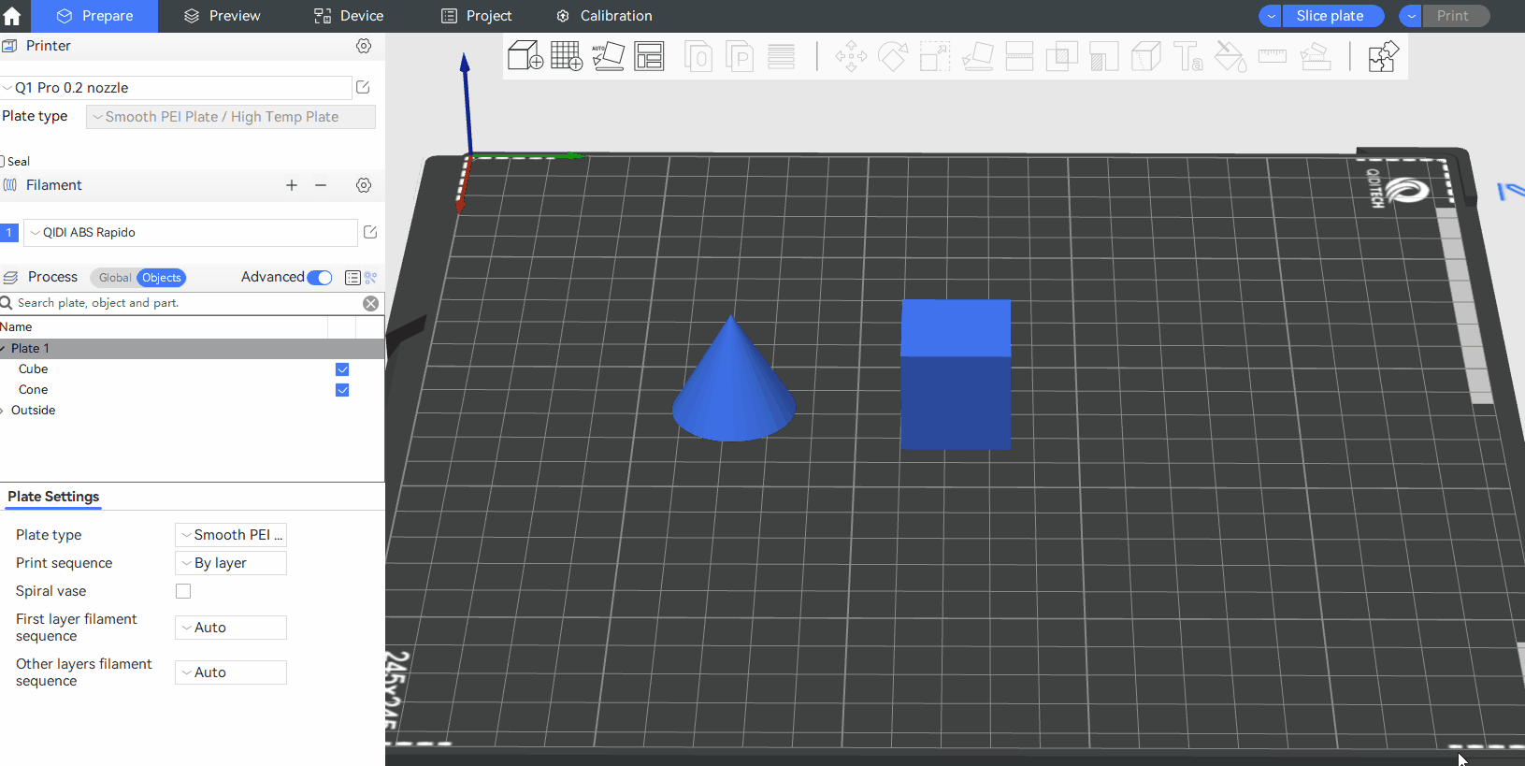Open the Calibration menu
The width and height of the screenshot is (1525, 766).
coord(604,16)
